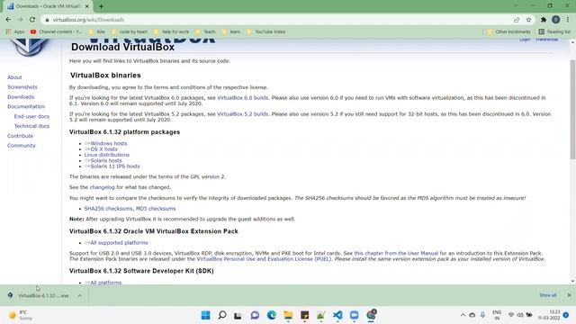
Task: Expand the Other bookmarks folder
Action: coord(508,32)
